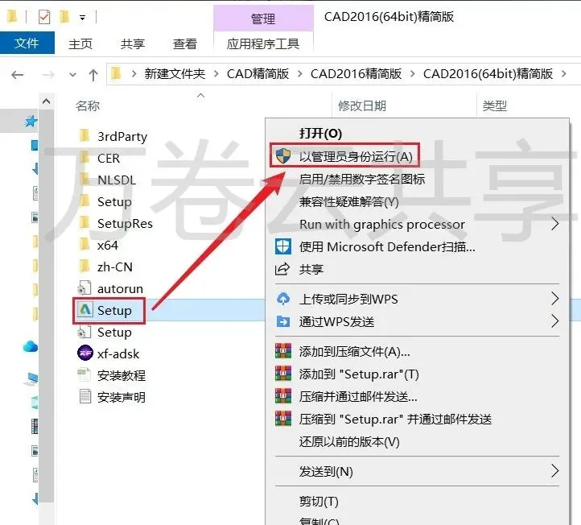Click WinRAR icon beside 添加到压缩文件(A)...
This screenshot has width=581, height=525.
click(283, 351)
